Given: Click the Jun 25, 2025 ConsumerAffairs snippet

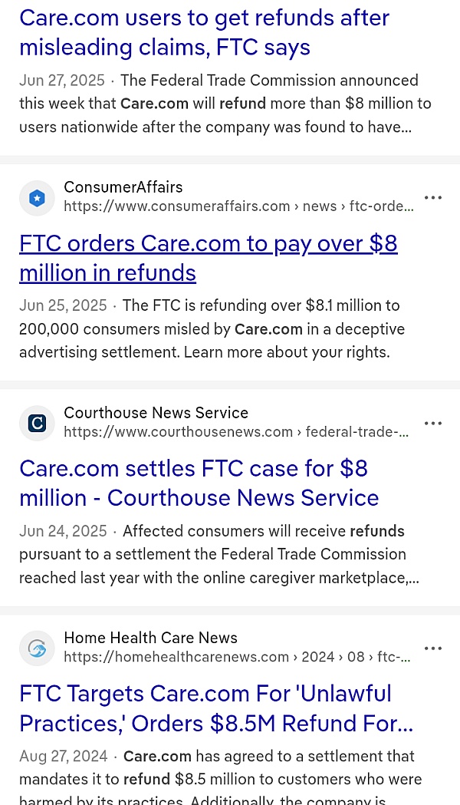Looking at the screenshot, I should [x=211, y=329].
